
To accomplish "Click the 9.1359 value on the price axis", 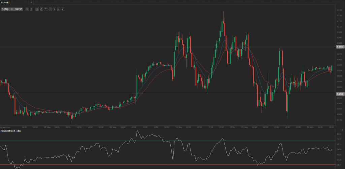I will [x=339, y=10].
